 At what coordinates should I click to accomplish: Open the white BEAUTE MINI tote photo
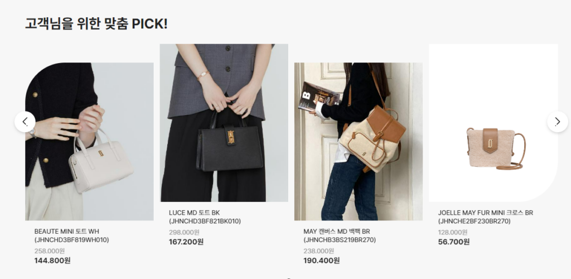(x=89, y=141)
